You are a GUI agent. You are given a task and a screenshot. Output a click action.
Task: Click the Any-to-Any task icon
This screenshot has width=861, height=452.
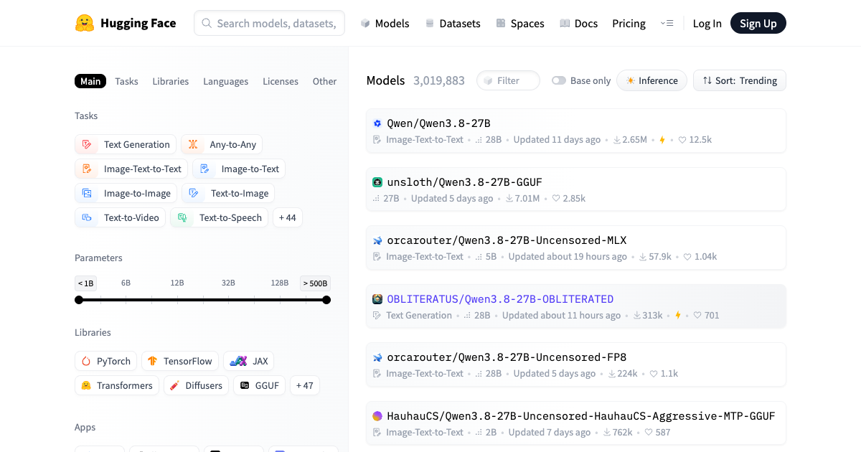[193, 144]
